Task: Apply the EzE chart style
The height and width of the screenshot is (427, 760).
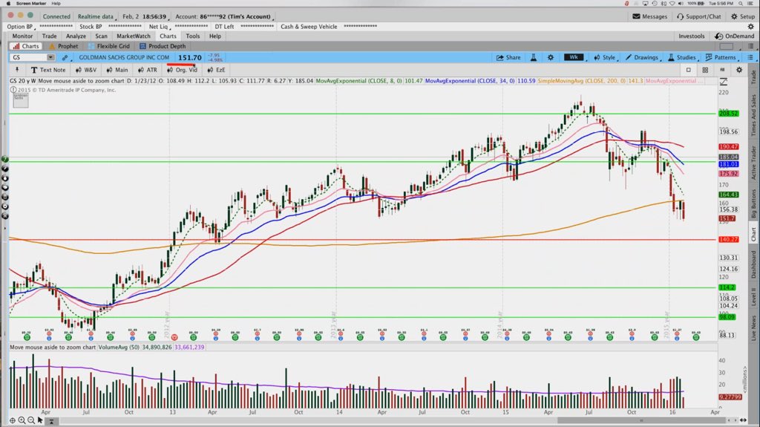Action: coord(217,70)
